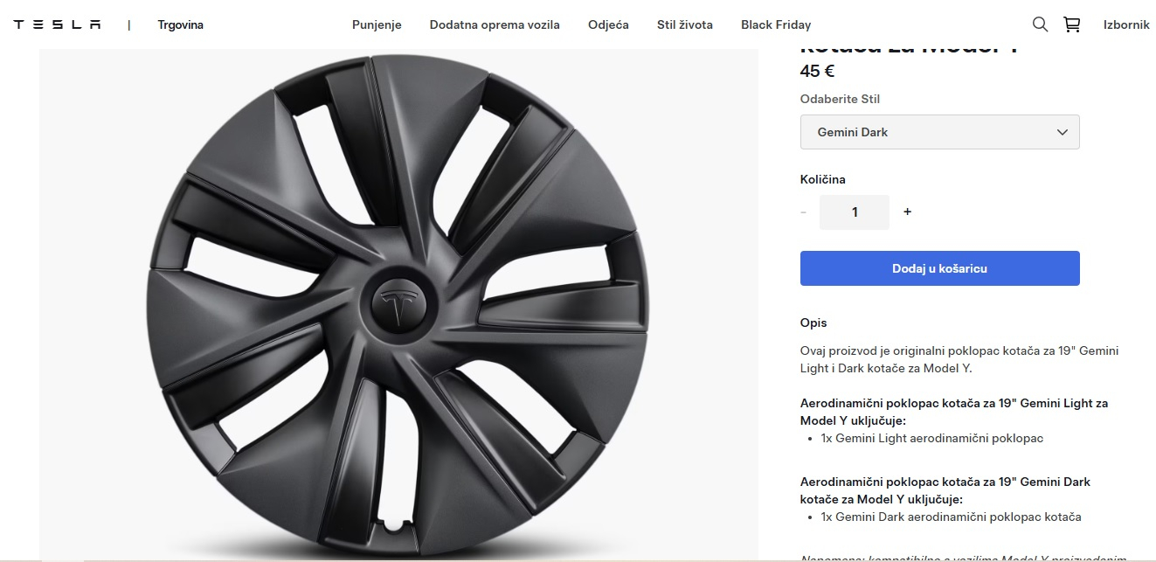
Task: Go to the Odjeća section
Action: tap(608, 24)
